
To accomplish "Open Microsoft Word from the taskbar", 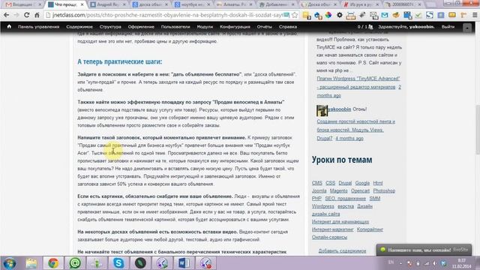I will [184, 263].
